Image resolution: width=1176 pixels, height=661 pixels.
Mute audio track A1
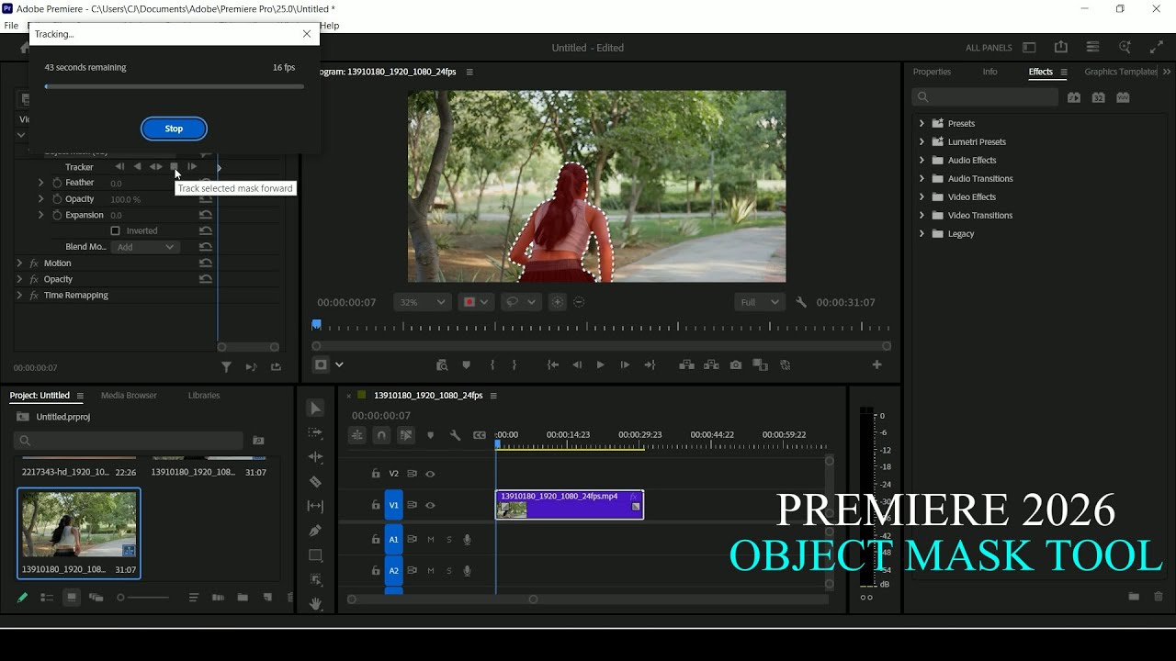click(431, 540)
